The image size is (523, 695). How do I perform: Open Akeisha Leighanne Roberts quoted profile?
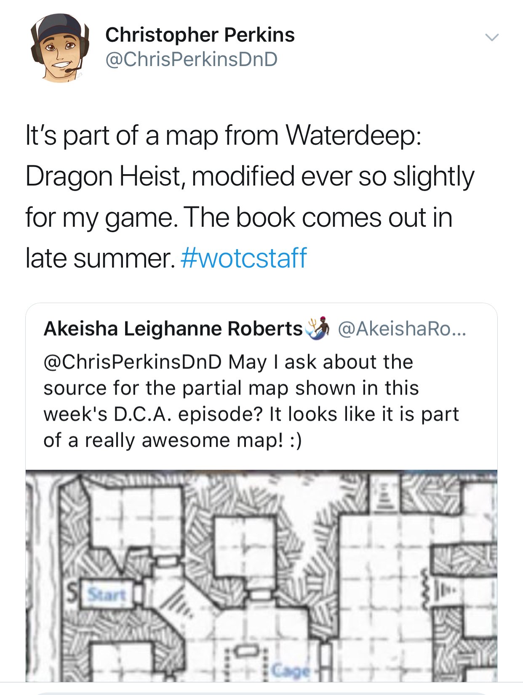(173, 329)
